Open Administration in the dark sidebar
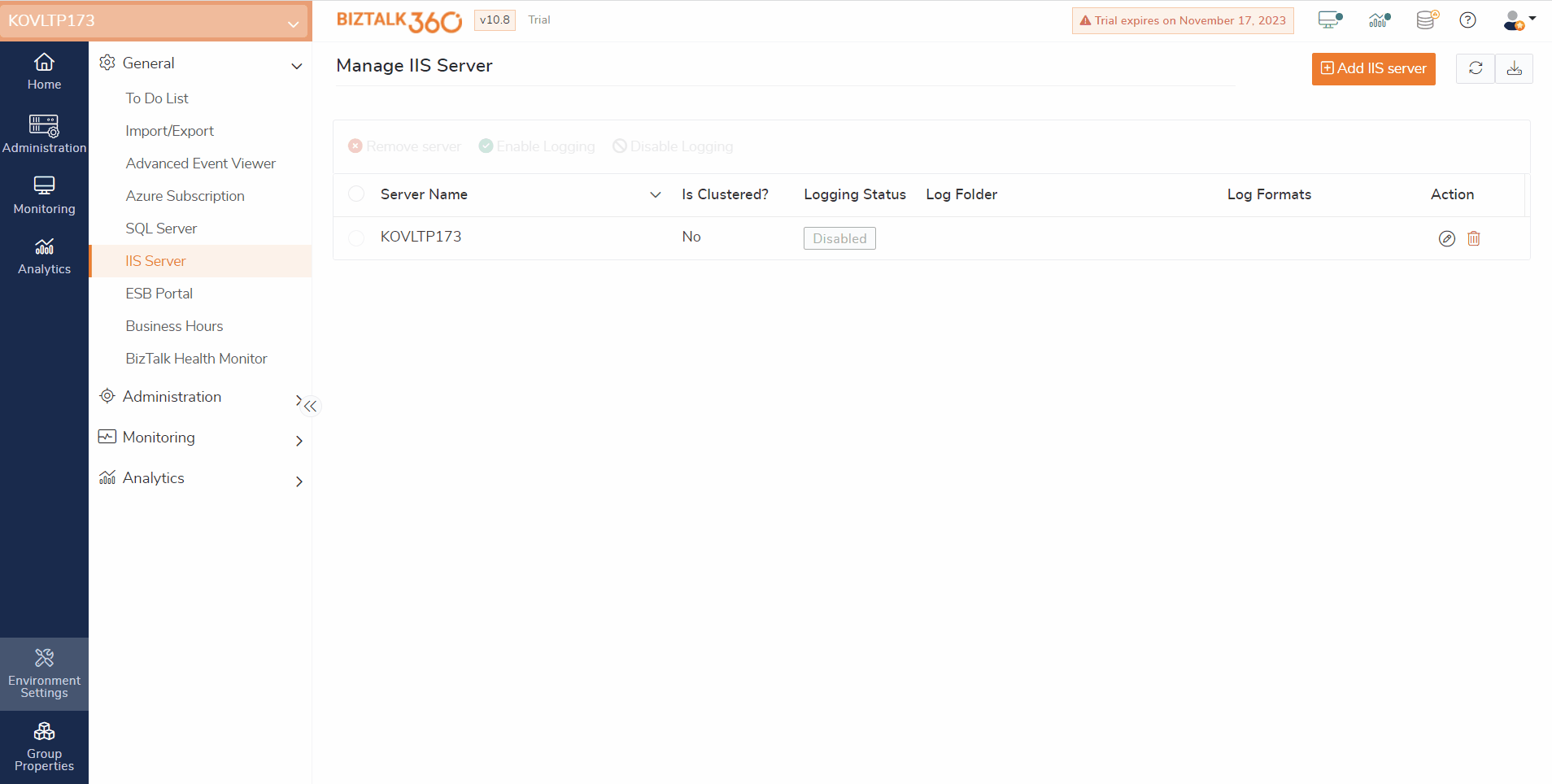This screenshot has width=1552, height=784. pos(44,134)
